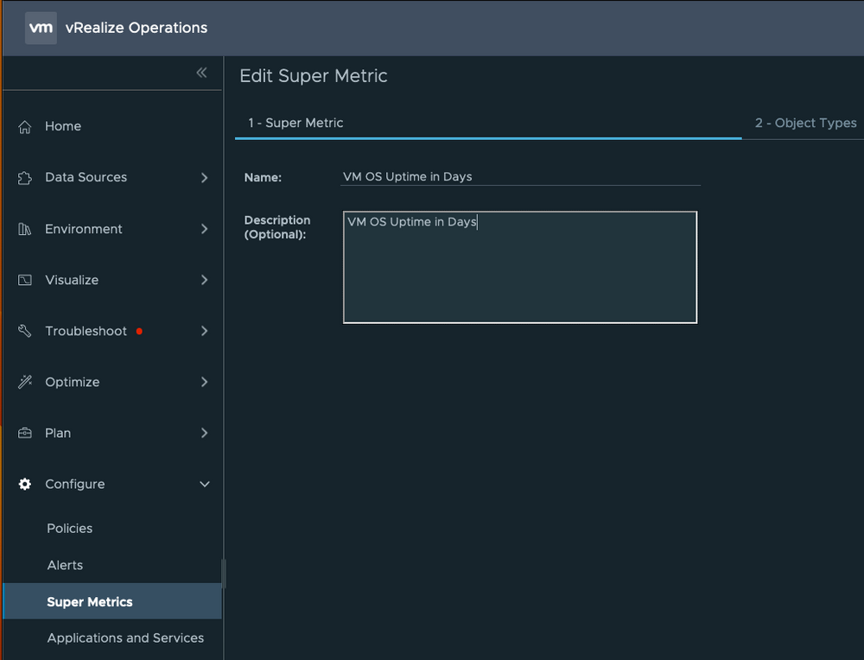Click the Plan briefcase icon

tap(25, 433)
